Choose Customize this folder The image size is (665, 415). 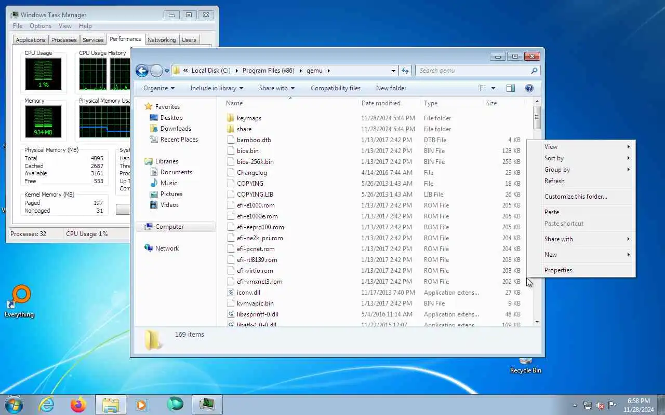coord(581,197)
